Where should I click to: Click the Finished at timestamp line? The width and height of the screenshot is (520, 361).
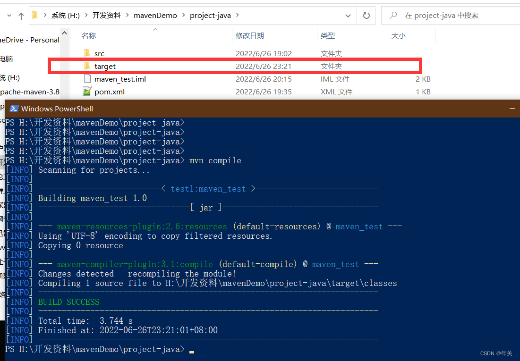tap(128, 330)
